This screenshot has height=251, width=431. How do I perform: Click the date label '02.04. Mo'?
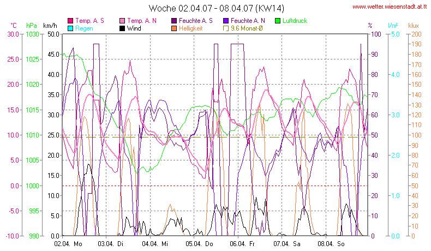pos(68,244)
